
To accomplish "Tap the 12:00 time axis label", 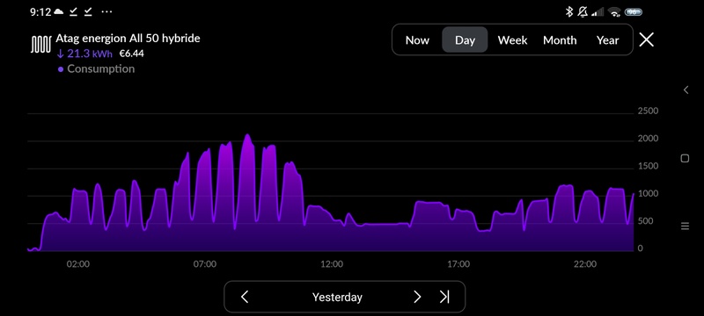I will coord(332,264).
